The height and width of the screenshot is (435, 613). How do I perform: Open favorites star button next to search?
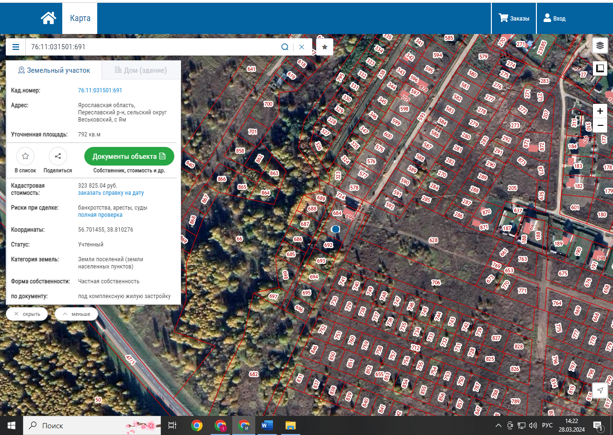coord(325,47)
